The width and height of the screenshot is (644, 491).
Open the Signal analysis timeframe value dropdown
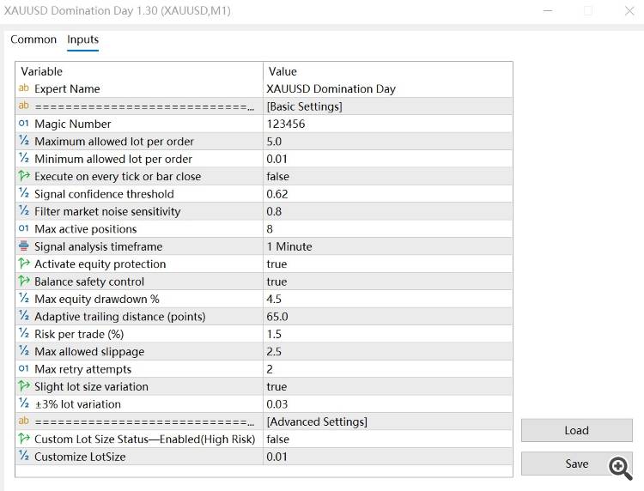pos(386,246)
